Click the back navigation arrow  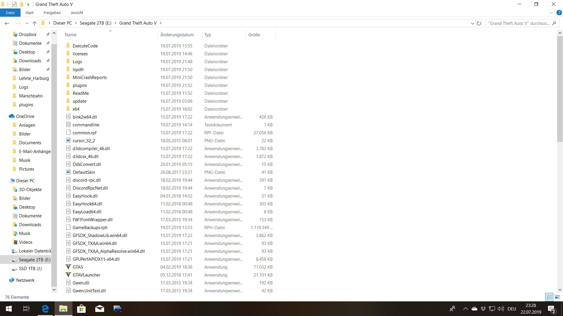[7, 23]
